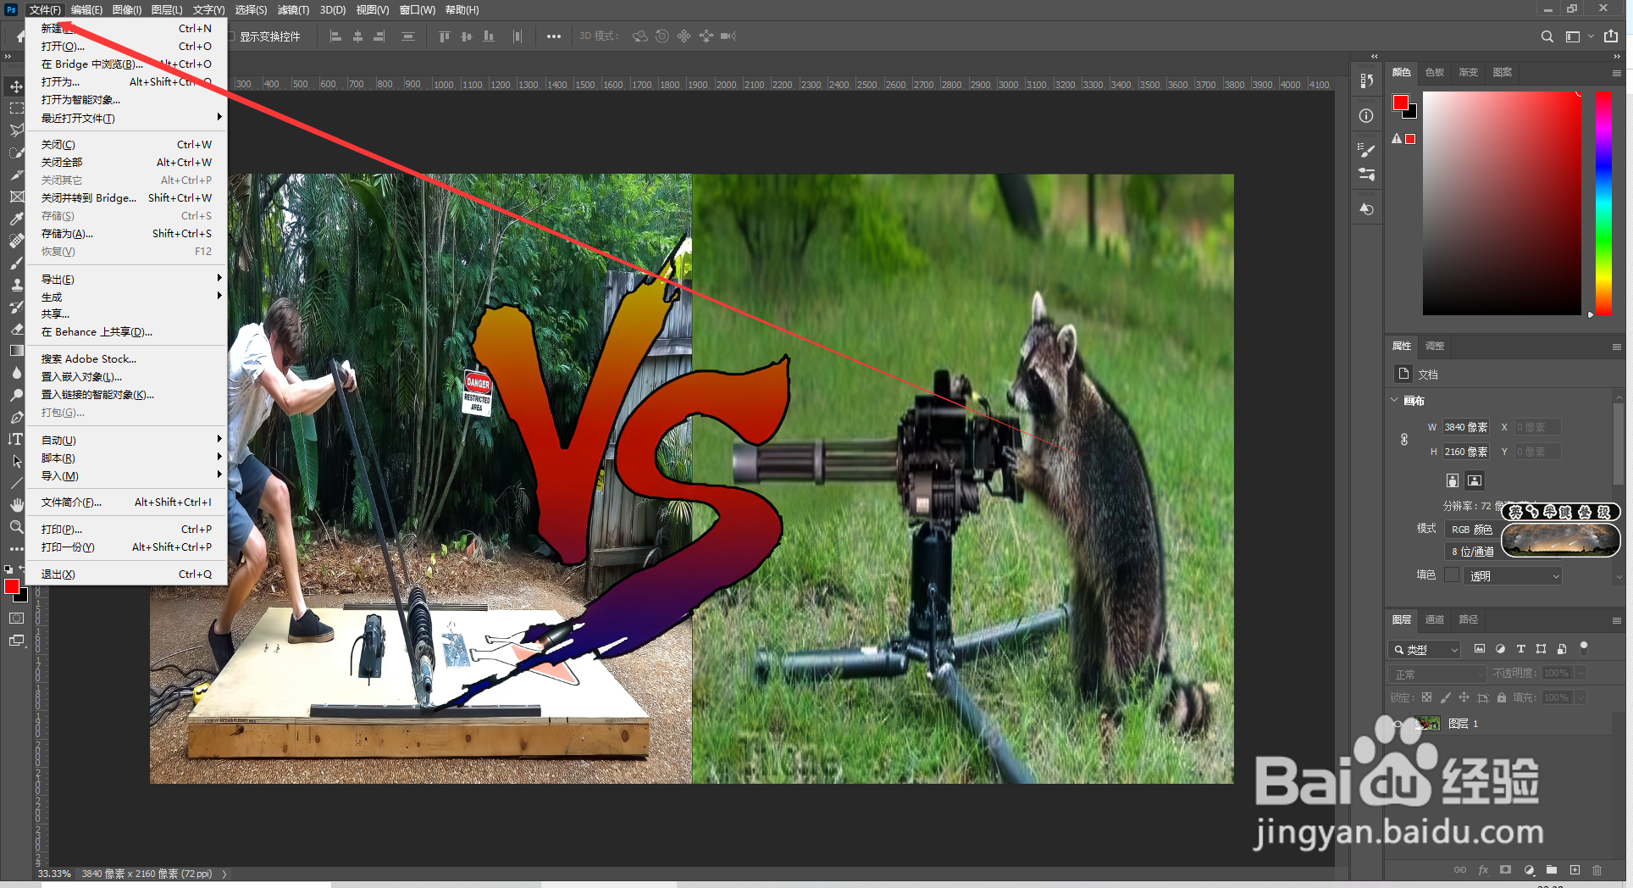Switch to the 通道 tab

1435,619
